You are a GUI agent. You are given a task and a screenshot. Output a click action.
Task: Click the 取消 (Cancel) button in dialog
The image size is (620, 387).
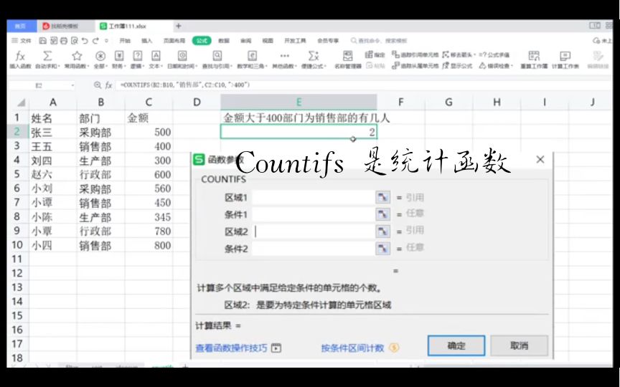coord(519,346)
